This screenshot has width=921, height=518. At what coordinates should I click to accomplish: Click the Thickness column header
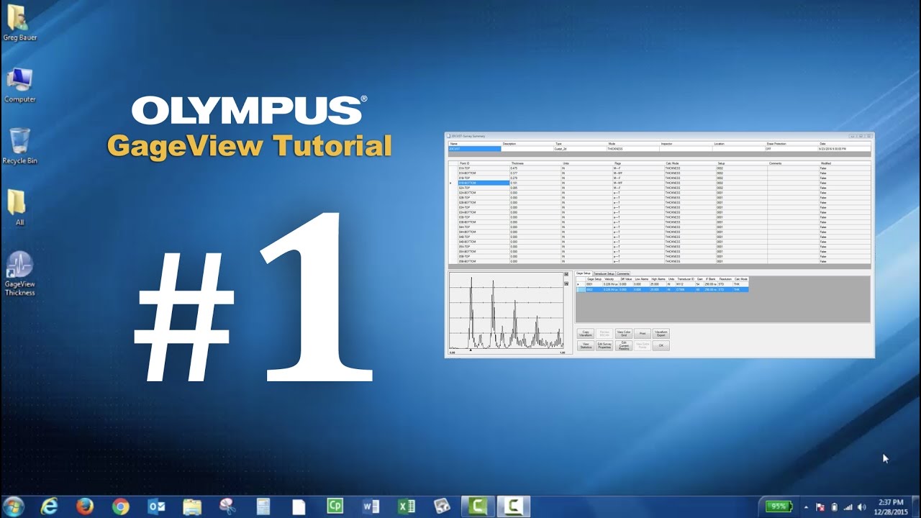tap(535, 163)
